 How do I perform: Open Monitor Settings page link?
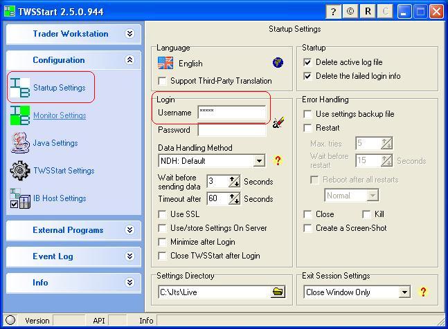coord(60,115)
